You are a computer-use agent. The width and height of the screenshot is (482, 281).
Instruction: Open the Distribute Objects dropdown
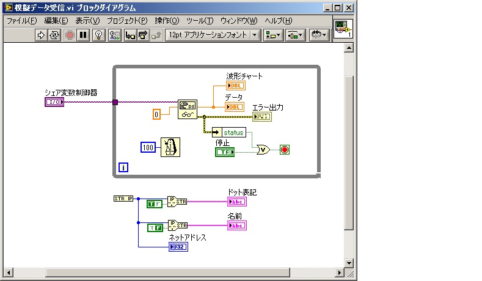pyautogui.click(x=295, y=35)
